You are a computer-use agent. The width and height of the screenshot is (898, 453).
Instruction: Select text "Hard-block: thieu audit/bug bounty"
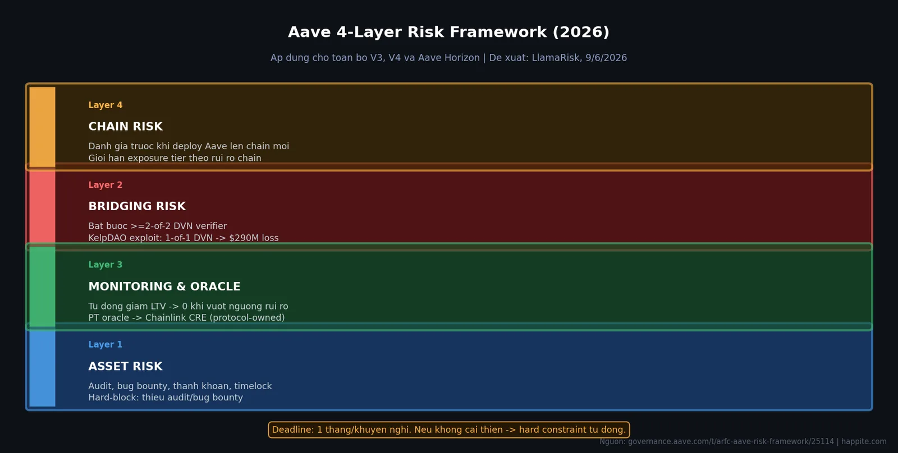[166, 397]
